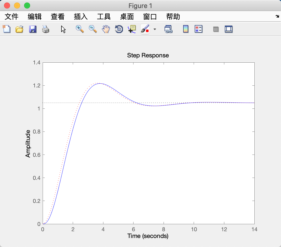Open the 查看 (View) menu
Image resolution: width=281 pixels, height=247 pixels.
tap(57, 17)
